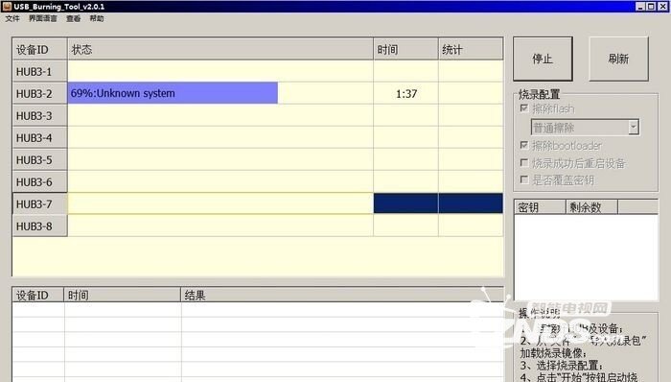Enable 烧录成功后重启设备 checkbox
The width and height of the screenshot is (671, 382).
coord(523,162)
